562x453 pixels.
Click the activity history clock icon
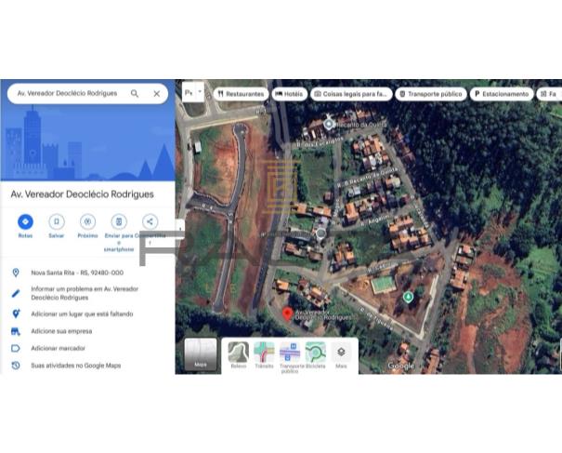16,366
